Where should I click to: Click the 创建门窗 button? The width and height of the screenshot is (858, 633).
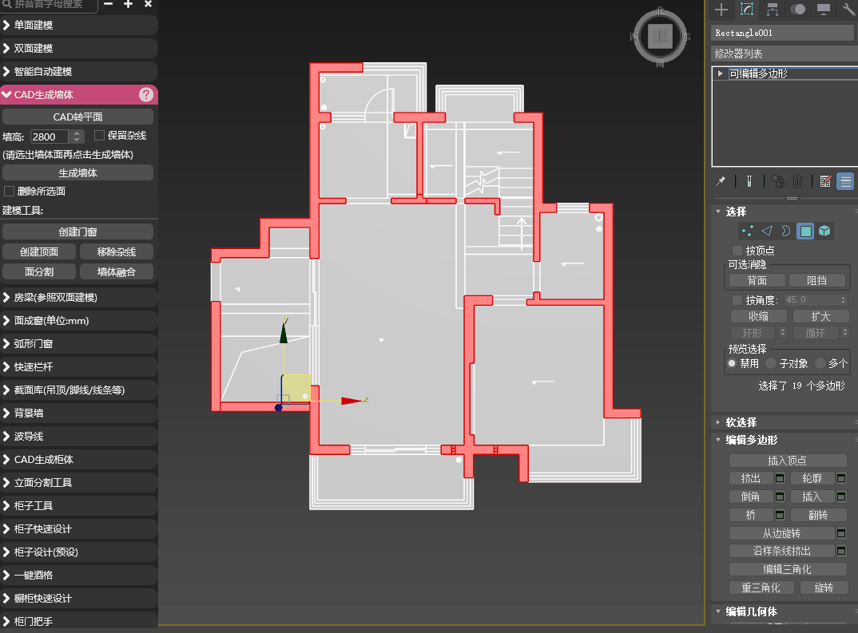(x=77, y=232)
